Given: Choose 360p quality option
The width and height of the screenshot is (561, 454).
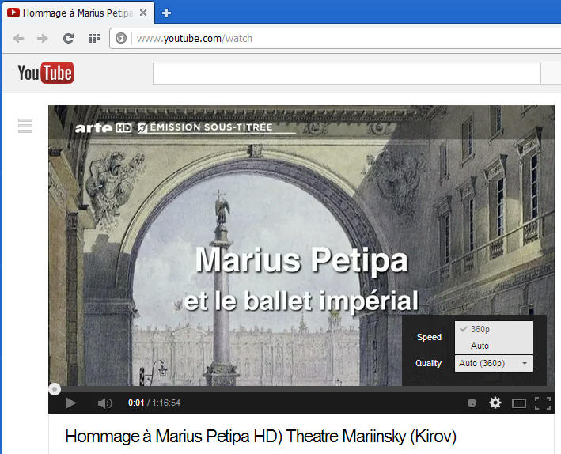Looking at the screenshot, I should pos(494,329).
